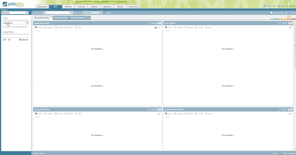Collapse left sidebar using splitter handle
The width and height of the screenshot is (296, 155).
click(31, 83)
